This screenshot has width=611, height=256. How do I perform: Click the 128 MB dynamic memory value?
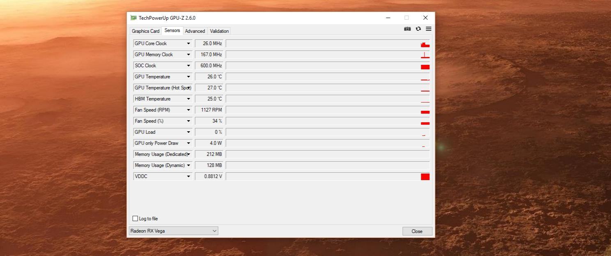coord(209,165)
